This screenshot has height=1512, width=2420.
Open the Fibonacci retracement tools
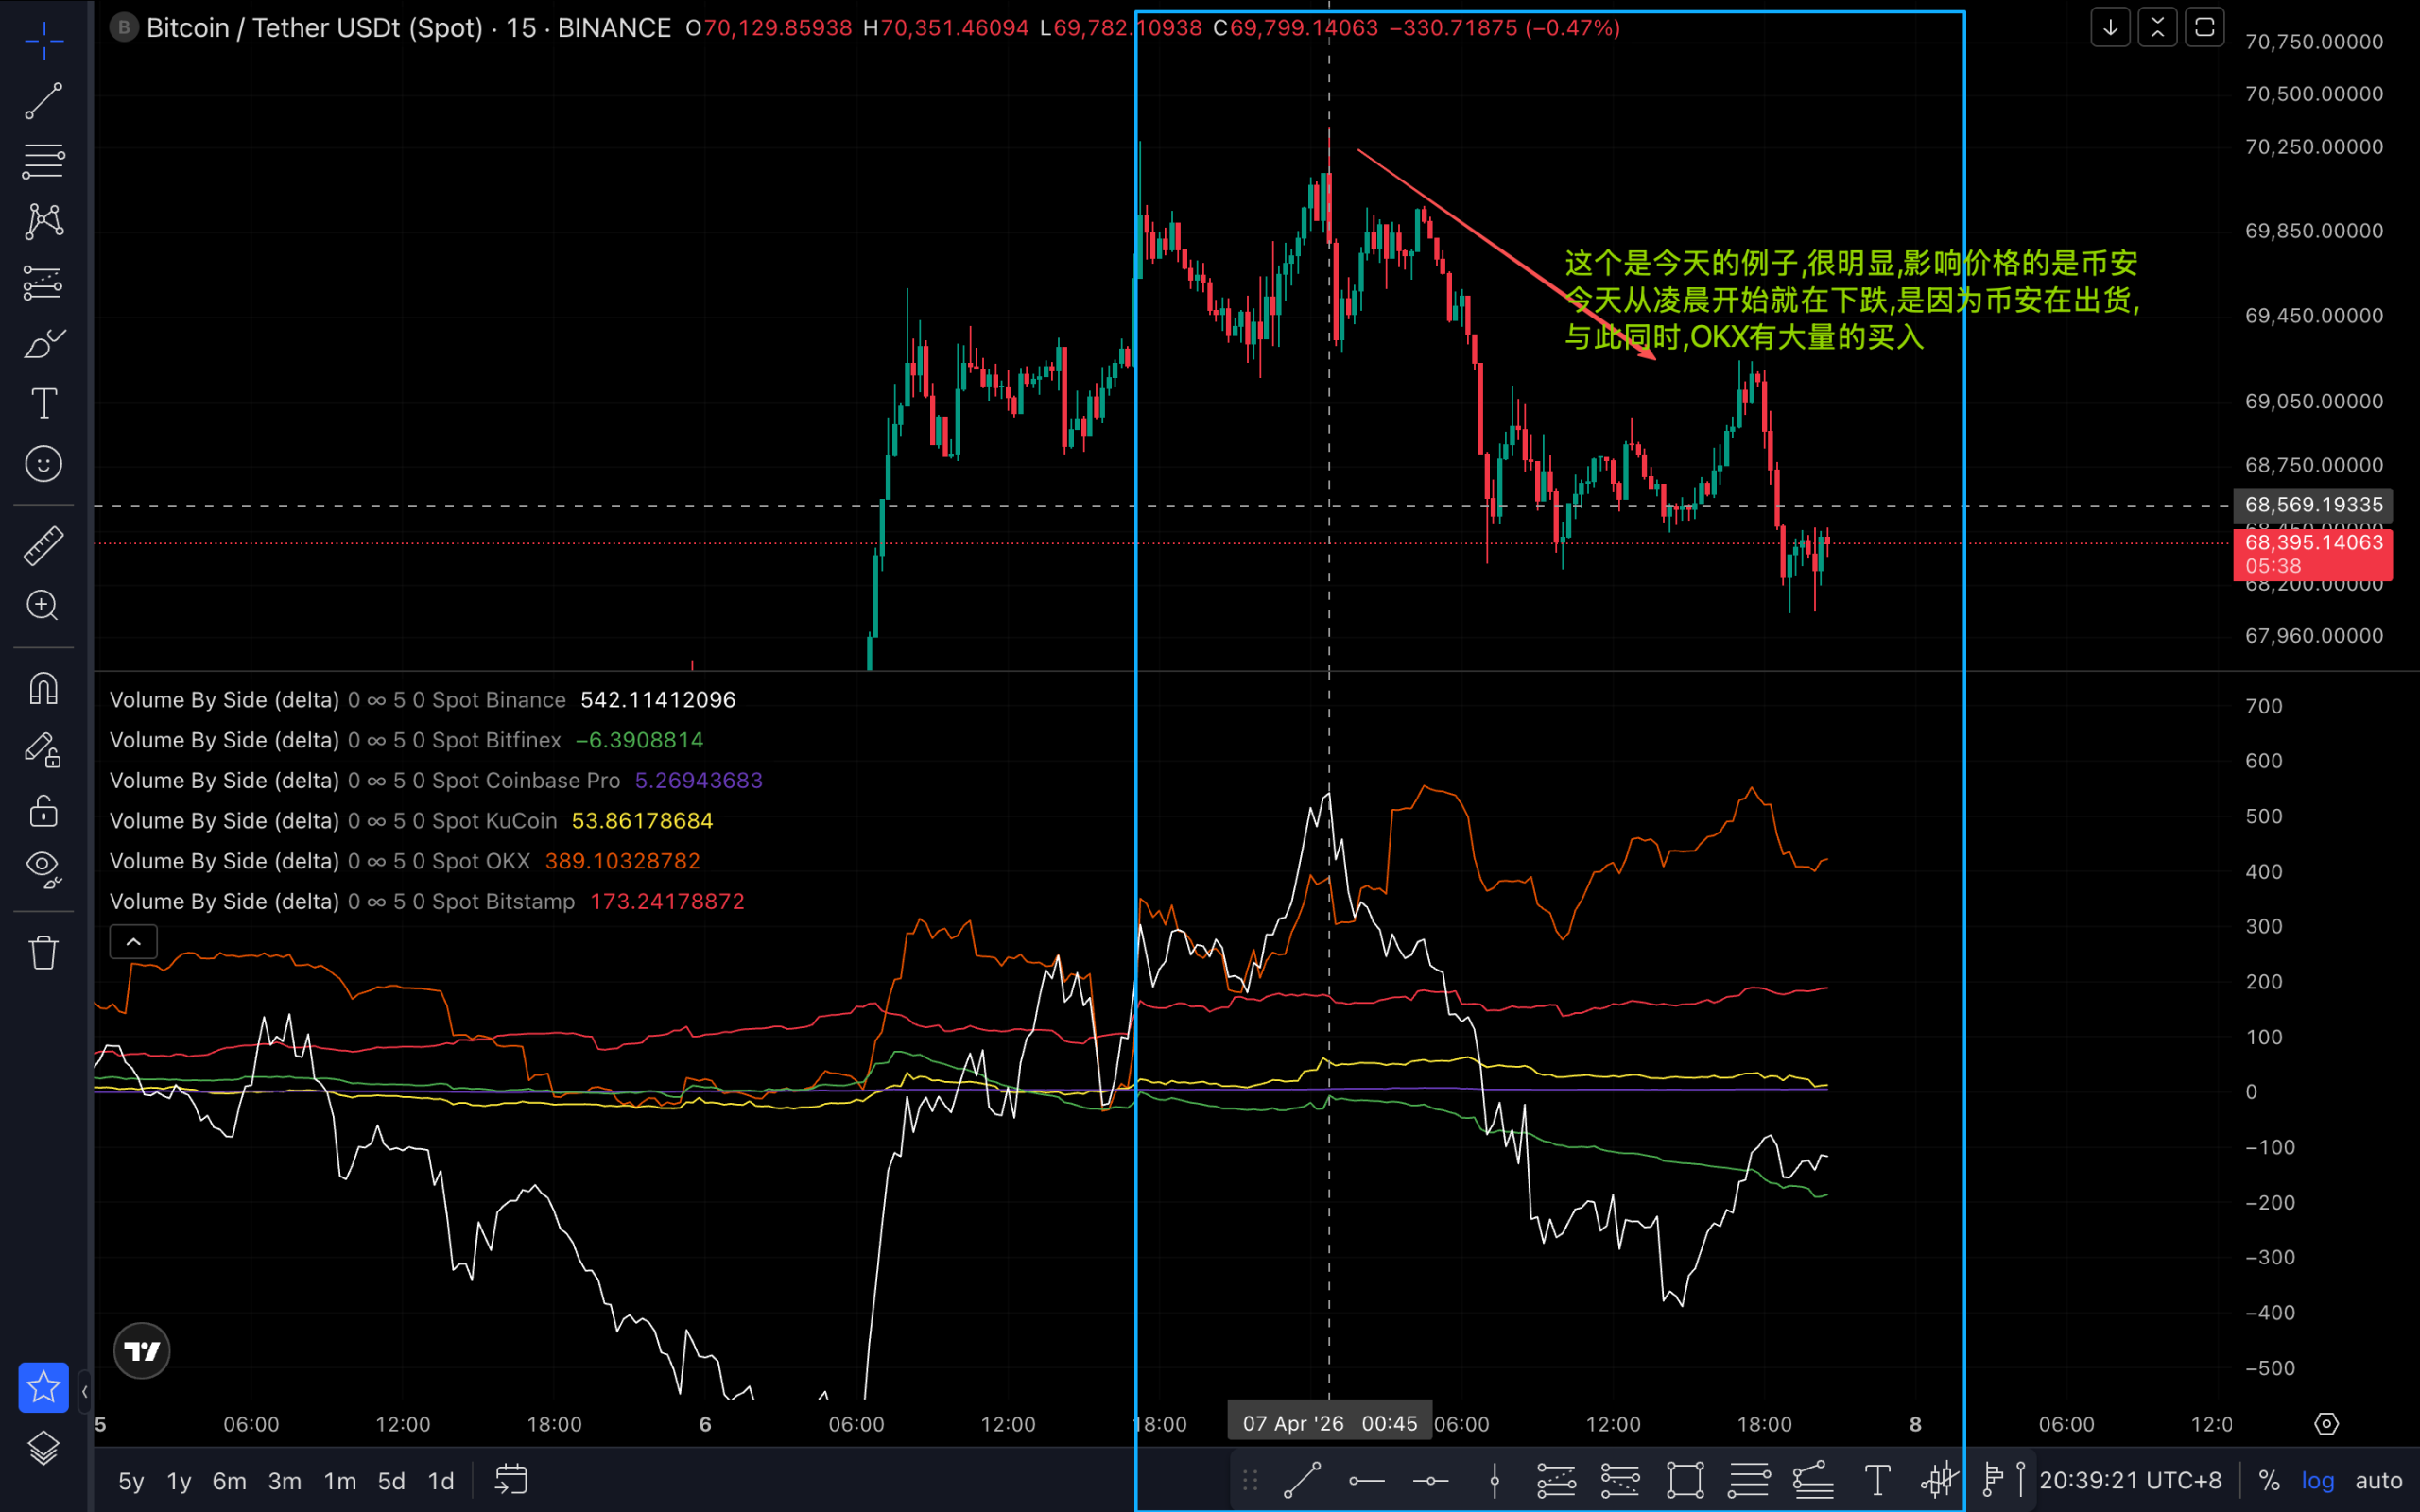[x=43, y=161]
